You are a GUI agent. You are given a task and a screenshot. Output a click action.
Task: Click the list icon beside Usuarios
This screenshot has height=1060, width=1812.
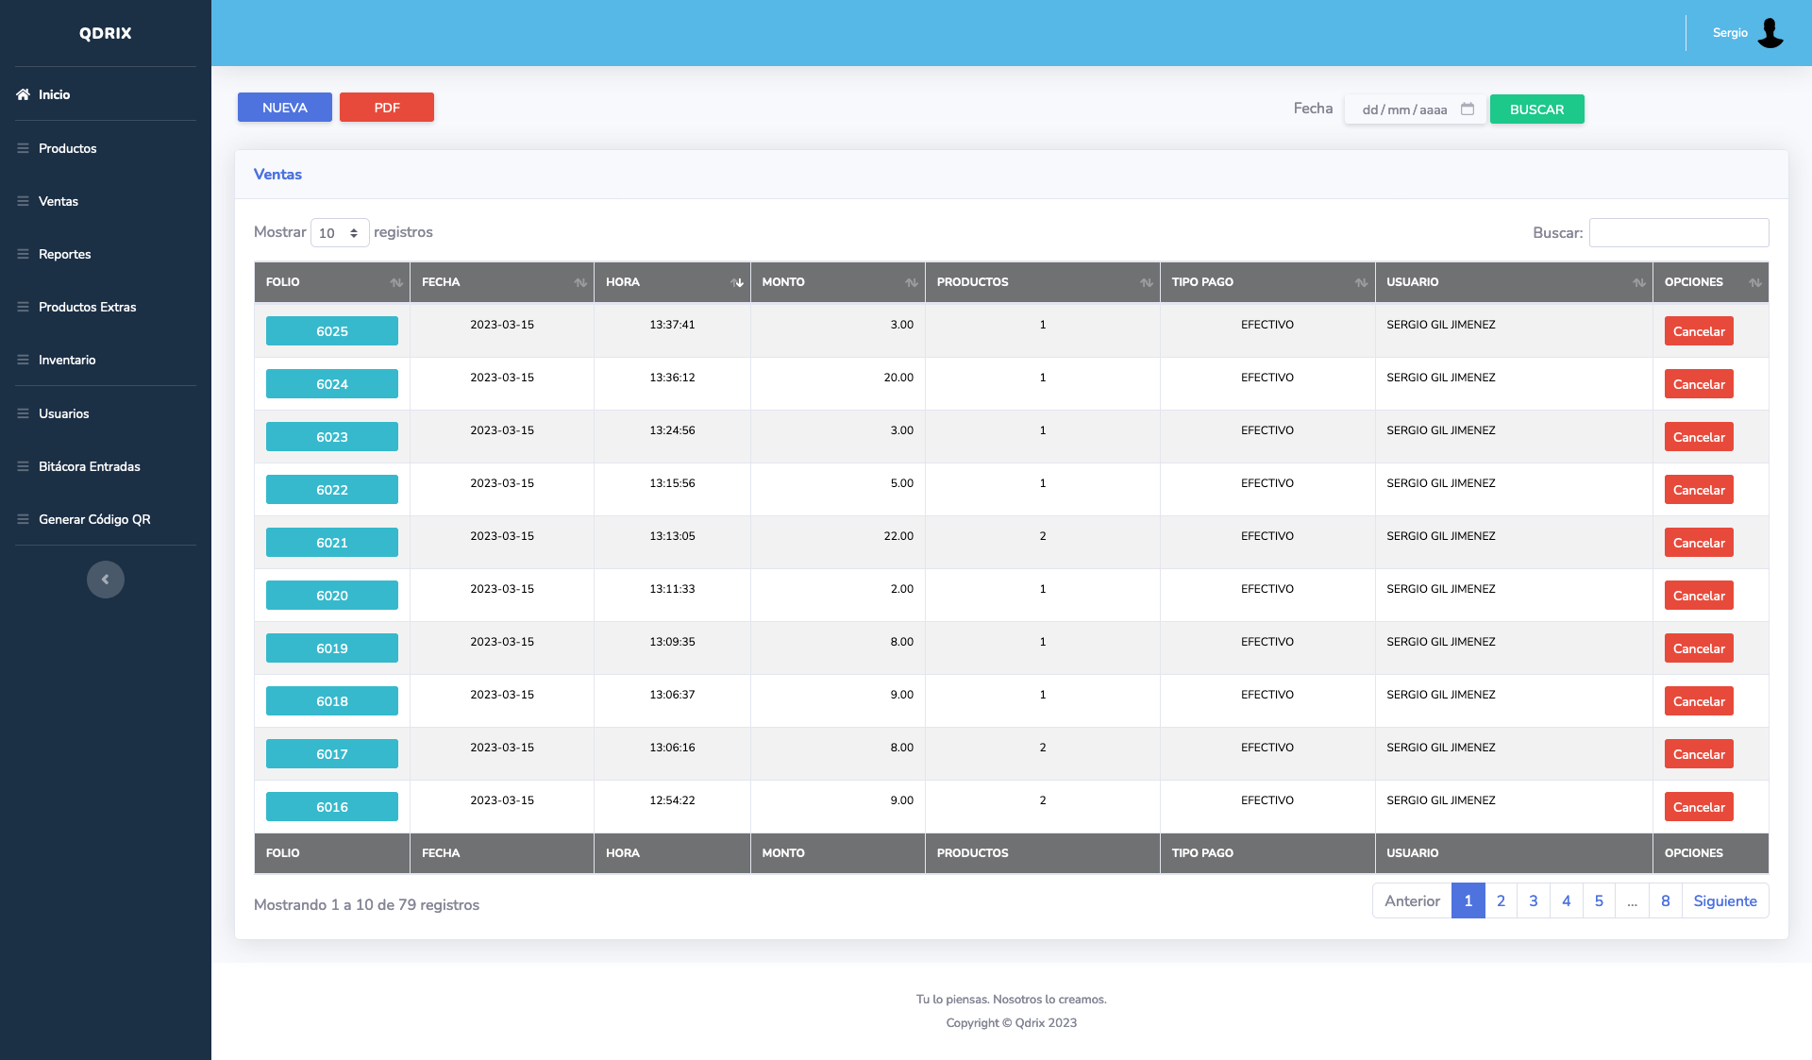pos(23,413)
